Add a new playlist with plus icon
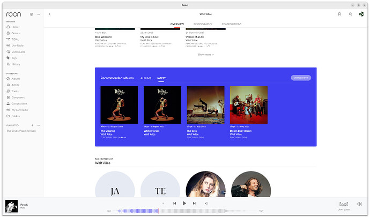The height and width of the screenshot is (218, 370). click(32, 125)
